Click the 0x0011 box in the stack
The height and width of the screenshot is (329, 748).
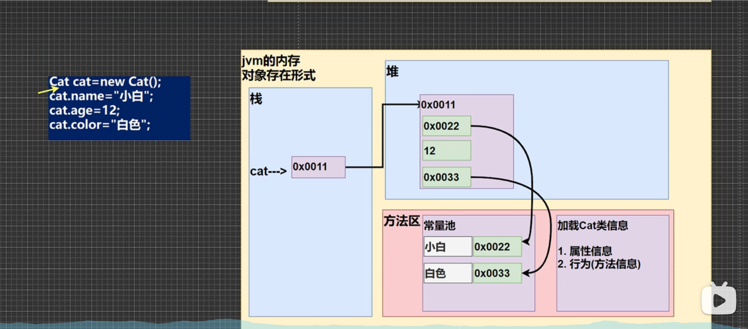318,167
